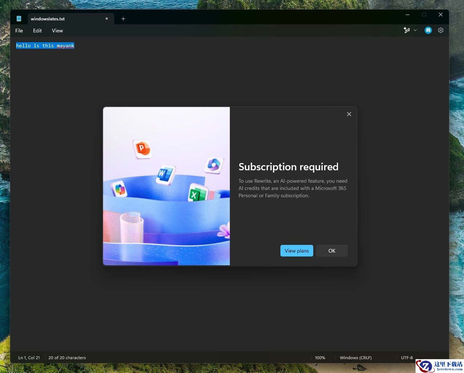Click the Notepad app icon in title bar

(x=19, y=19)
